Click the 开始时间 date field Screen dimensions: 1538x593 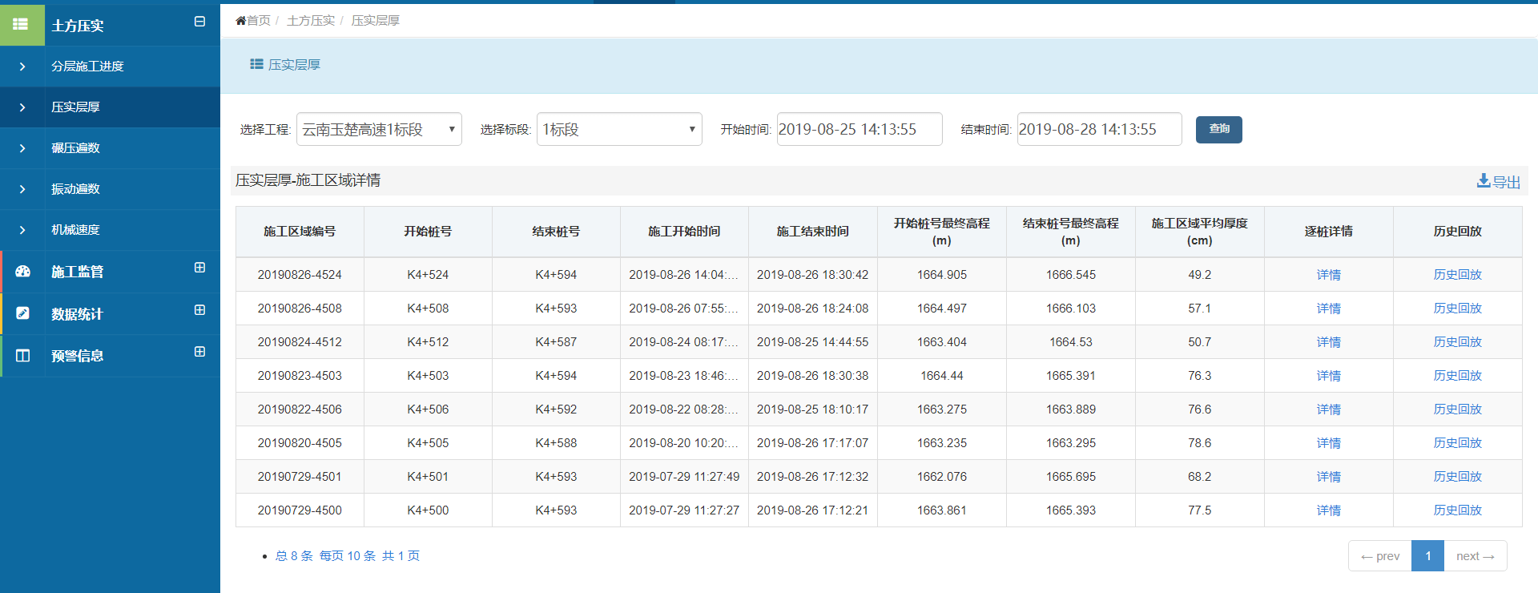(860, 129)
